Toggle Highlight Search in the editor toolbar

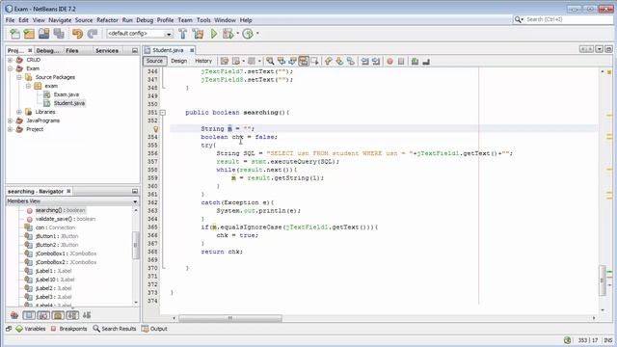304,61
